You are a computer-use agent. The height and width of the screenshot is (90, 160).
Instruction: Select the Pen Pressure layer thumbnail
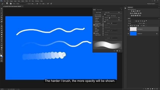coord(133,29)
